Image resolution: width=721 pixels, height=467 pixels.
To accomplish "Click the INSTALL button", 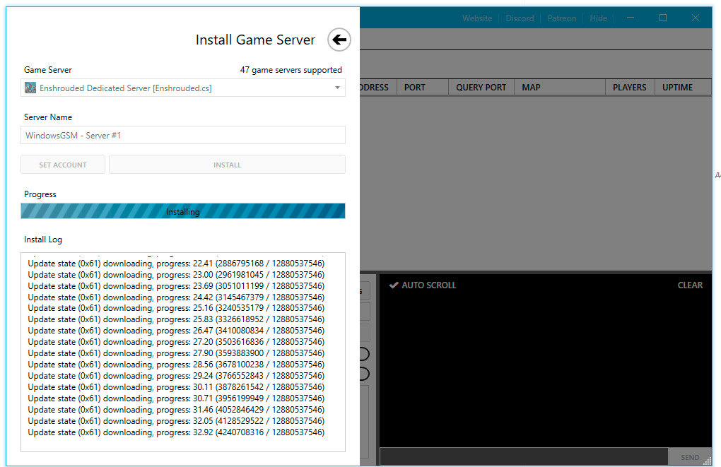I will click(x=227, y=165).
